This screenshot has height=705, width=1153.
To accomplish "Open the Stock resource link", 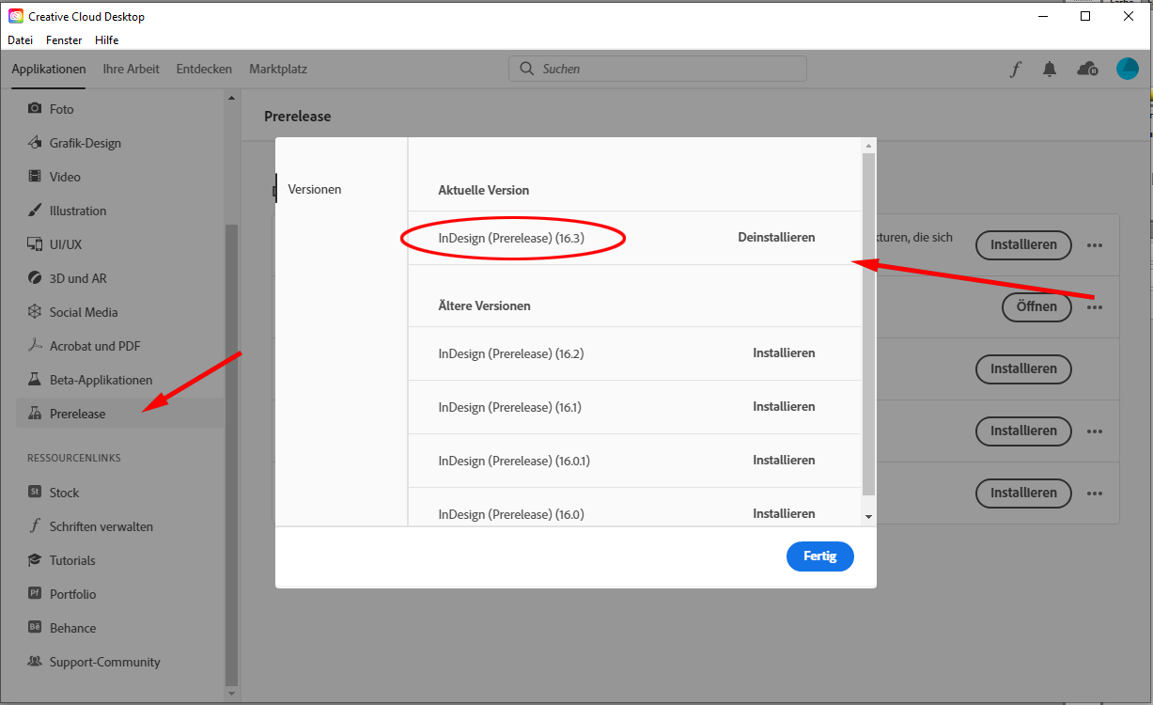I will pos(64,493).
